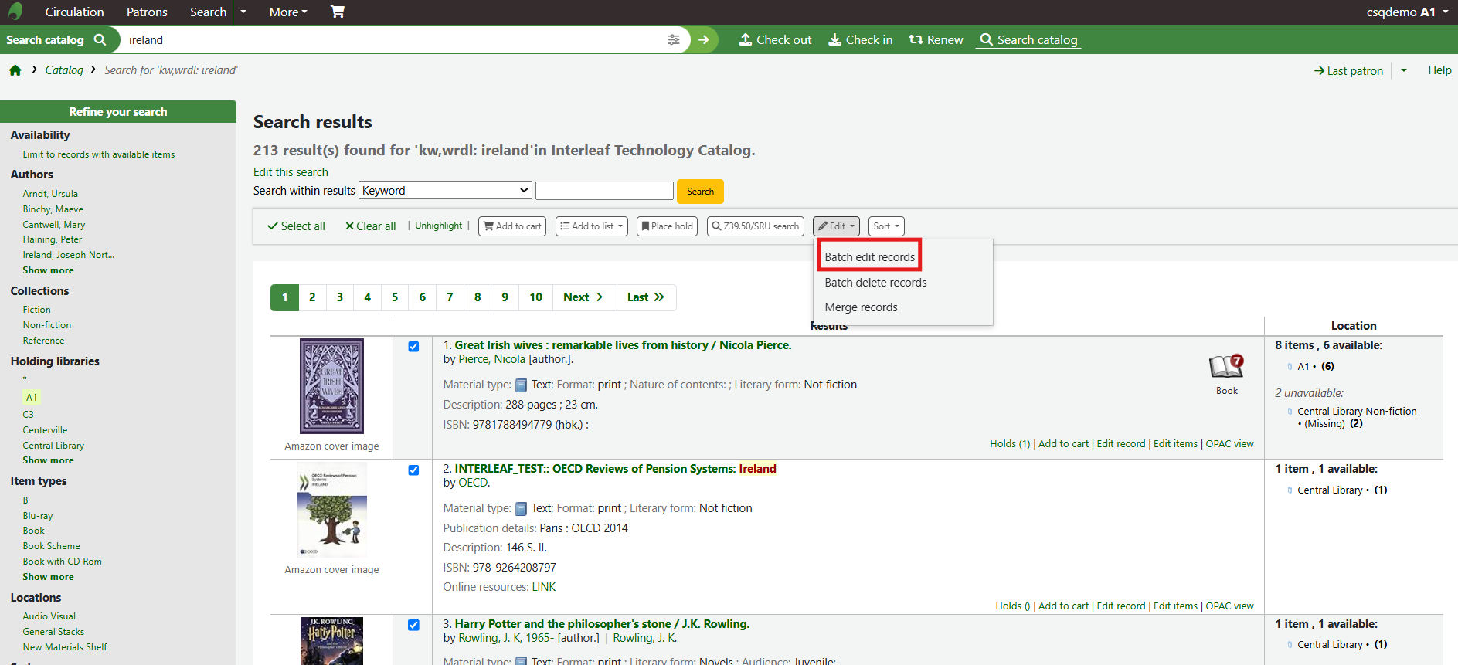
Task: Click the Check out icon
Action: (x=746, y=39)
